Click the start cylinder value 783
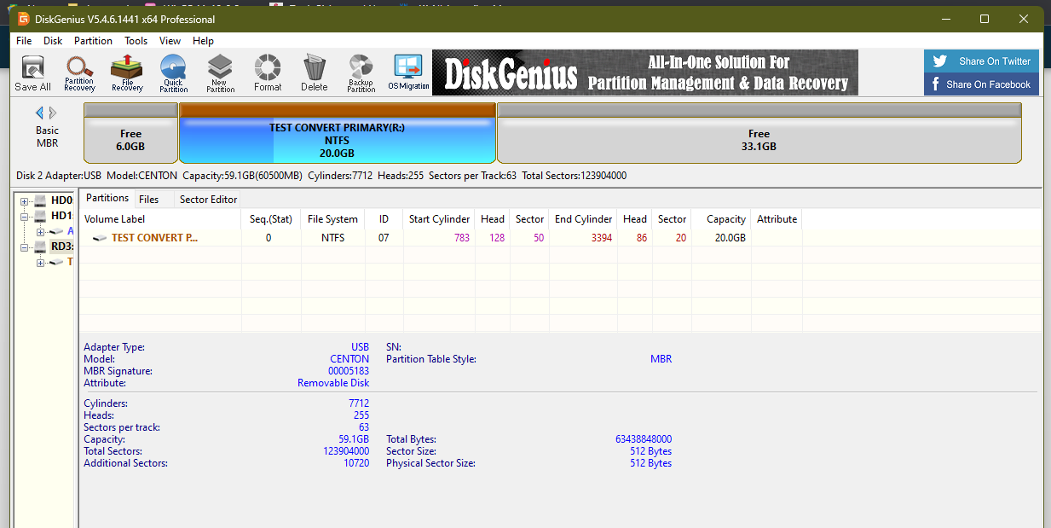Viewport: 1051px width, 528px height. pos(461,238)
